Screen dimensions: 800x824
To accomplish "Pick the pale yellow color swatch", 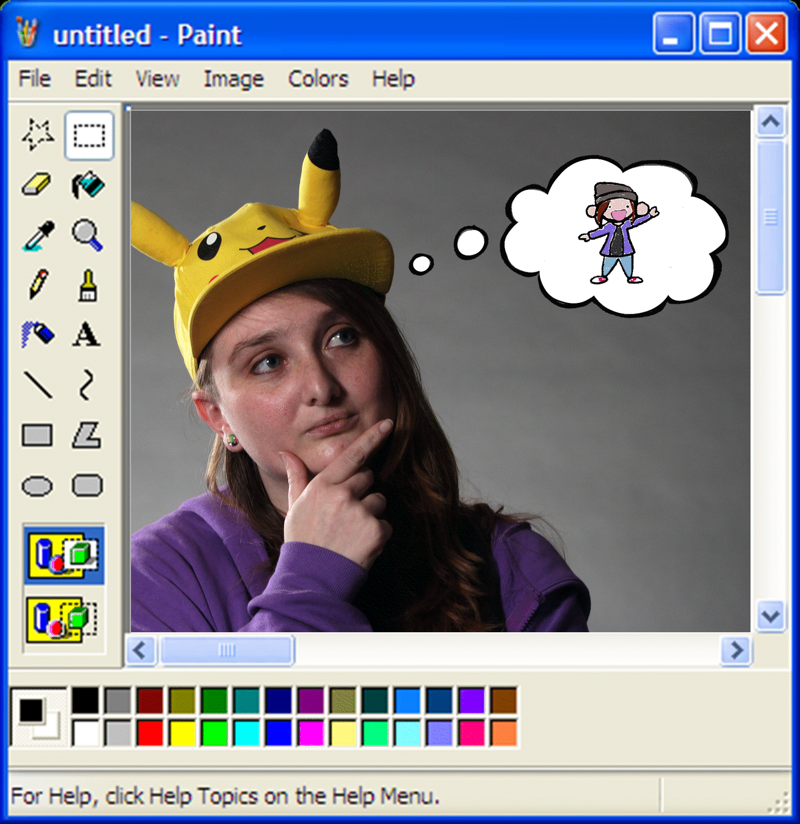I will tap(343, 733).
